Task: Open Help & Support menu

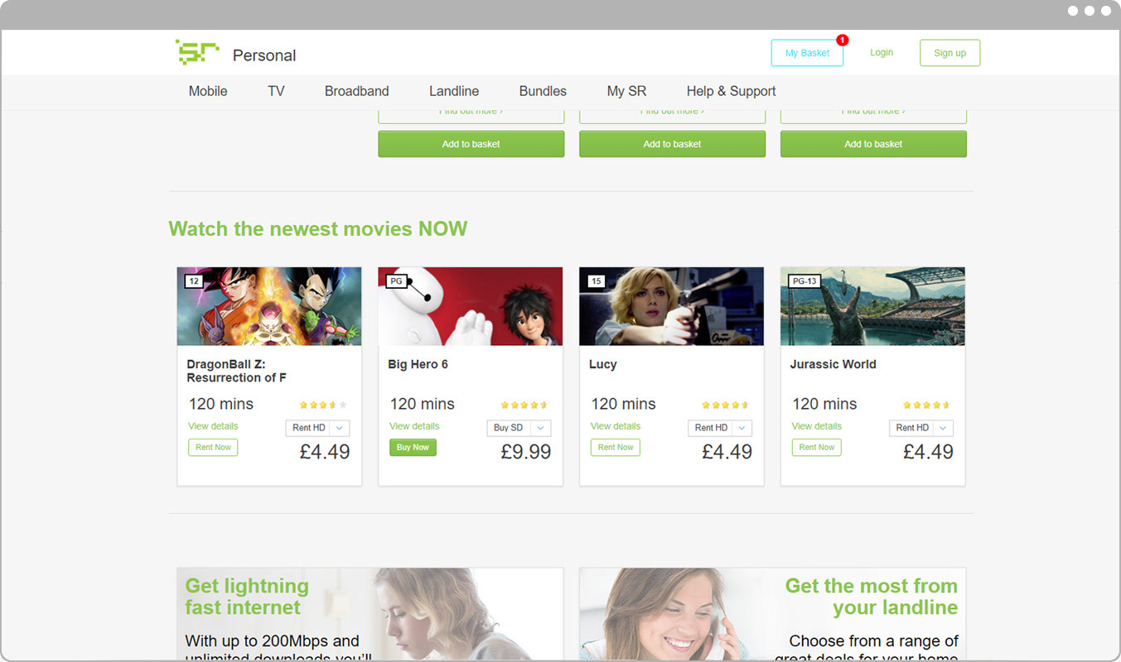Action: (x=731, y=91)
